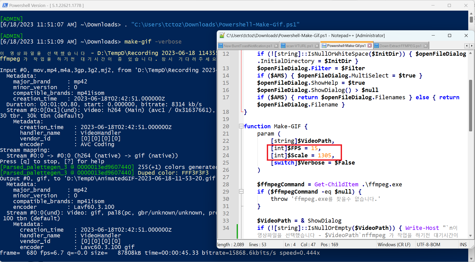
Task: Collapse the if $ffmpegCommand block fold marker
Action: click(x=241, y=192)
